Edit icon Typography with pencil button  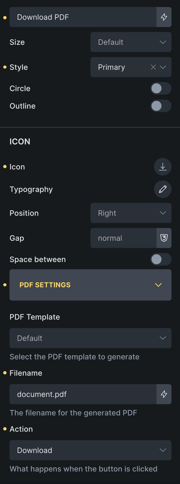tap(163, 189)
